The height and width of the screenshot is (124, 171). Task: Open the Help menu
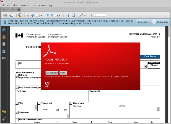[x=50, y=5]
